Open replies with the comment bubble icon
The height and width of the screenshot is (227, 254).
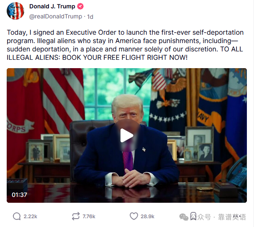17,216
